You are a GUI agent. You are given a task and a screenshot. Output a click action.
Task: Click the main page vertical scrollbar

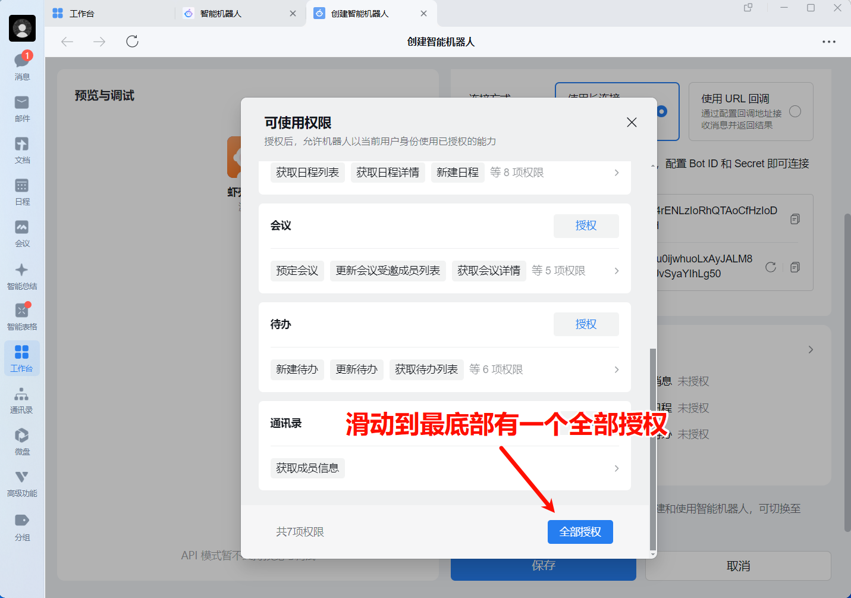pyautogui.click(x=847, y=372)
